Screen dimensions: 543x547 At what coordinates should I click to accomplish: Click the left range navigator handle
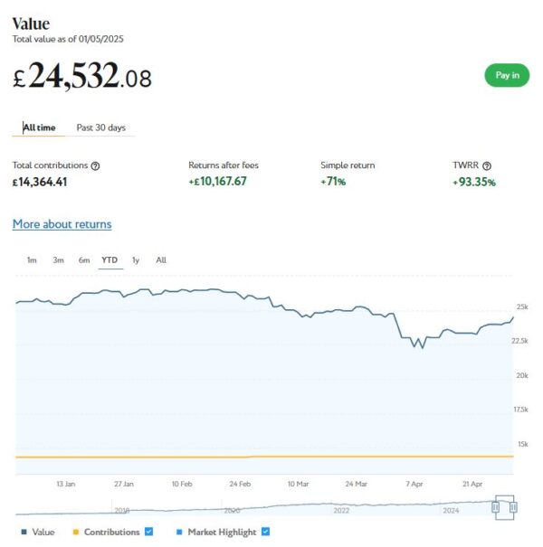point(495,507)
